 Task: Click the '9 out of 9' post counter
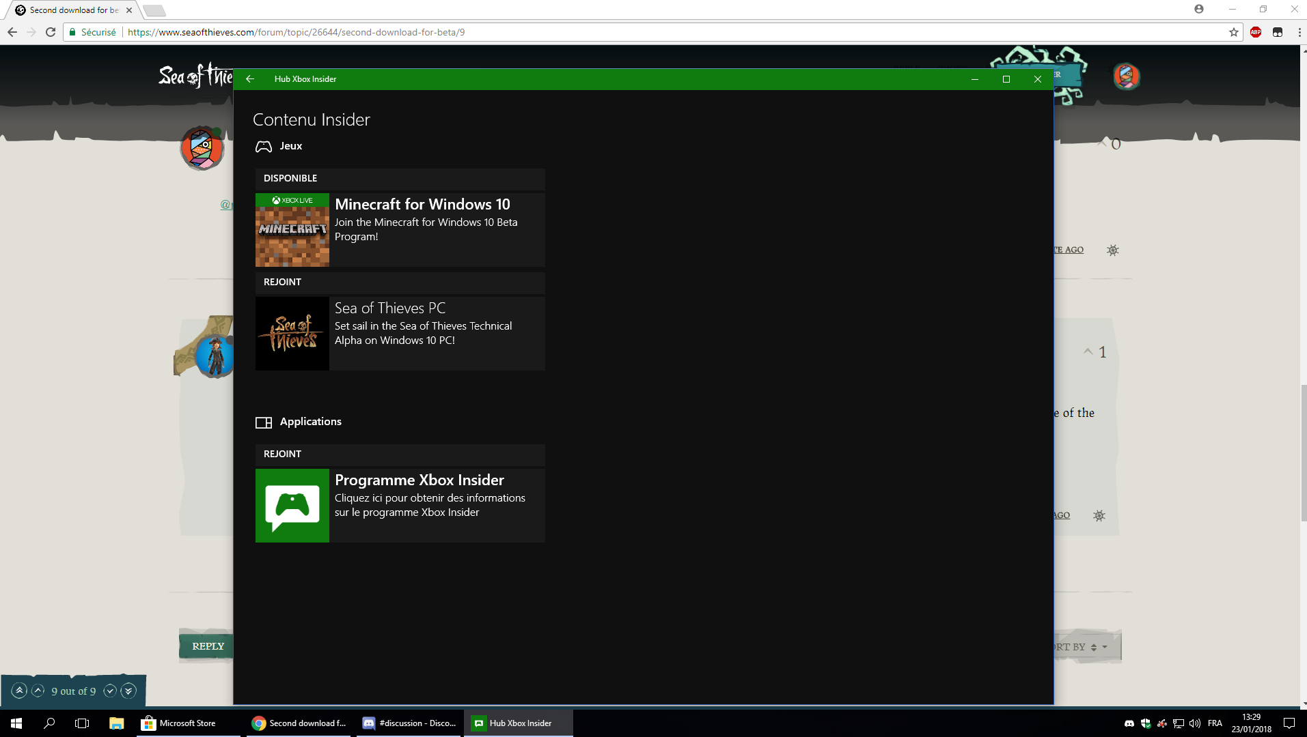(74, 691)
